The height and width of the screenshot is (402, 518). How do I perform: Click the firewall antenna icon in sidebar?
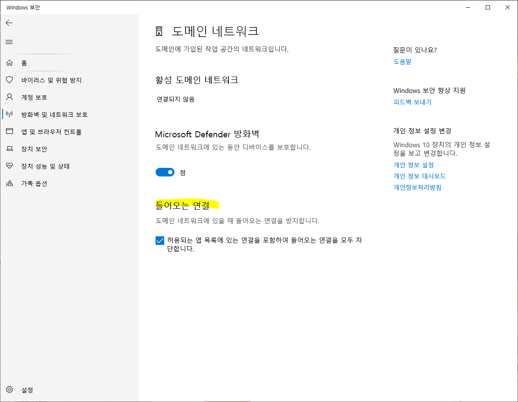pyautogui.click(x=9, y=114)
